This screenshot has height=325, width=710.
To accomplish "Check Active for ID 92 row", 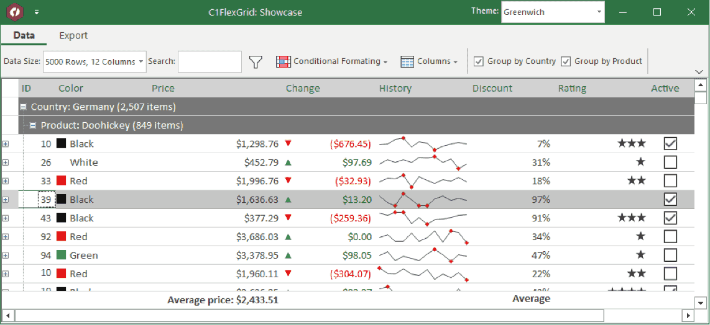I will click(x=670, y=236).
